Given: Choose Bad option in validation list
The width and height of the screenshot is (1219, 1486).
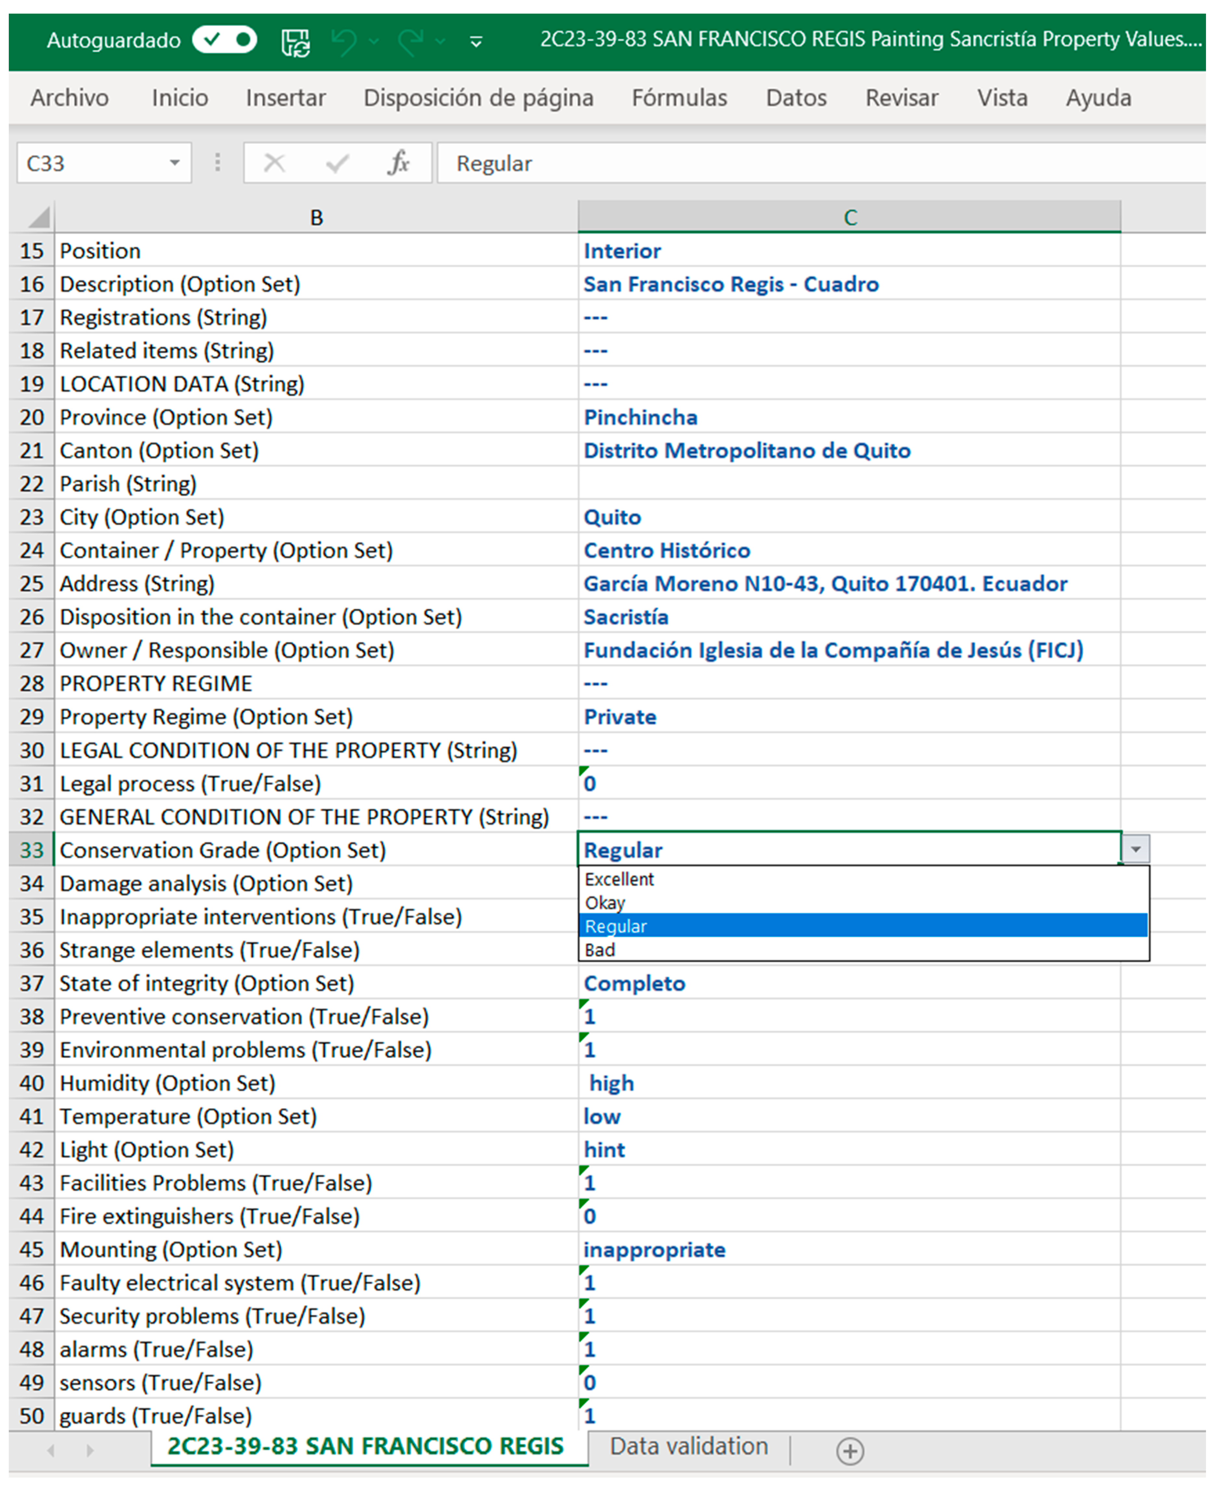Looking at the screenshot, I should (x=600, y=950).
